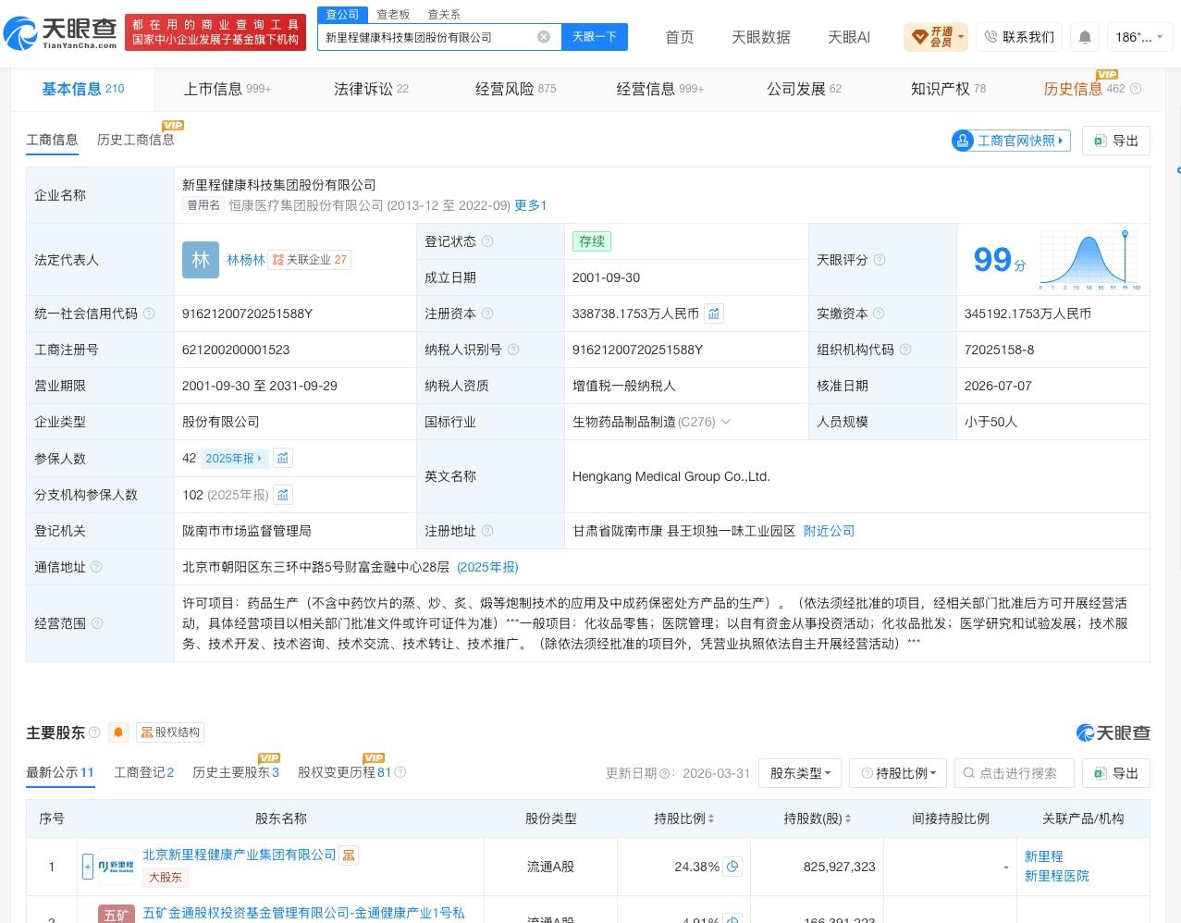Viewport: 1181px width, 923px height.
Task: Click the help icon after 历史信息 462
Action: (1136, 89)
